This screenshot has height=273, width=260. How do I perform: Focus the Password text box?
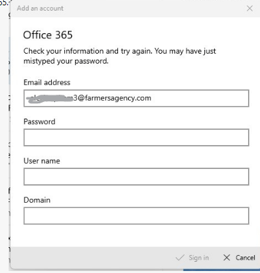click(x=136, y=137)
